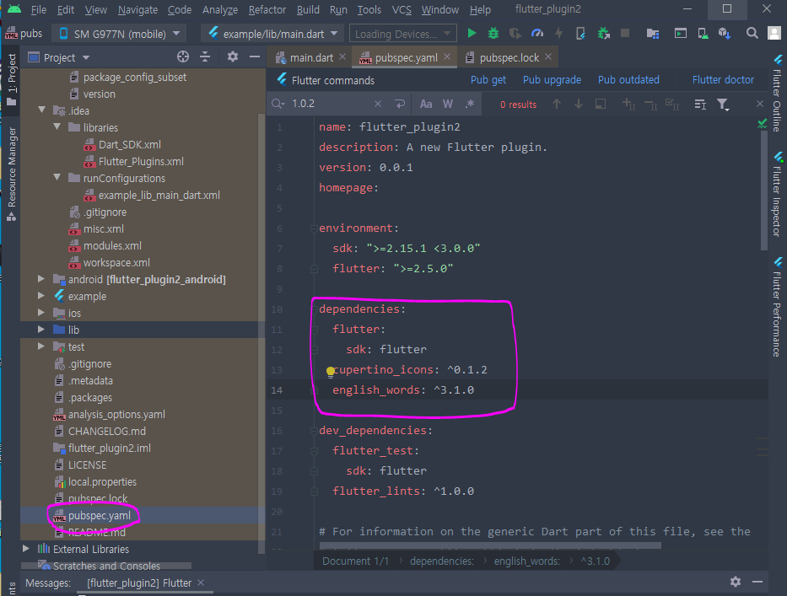Click Pub outdated link
The image size is (787, 596).
[x=628, y=80]
